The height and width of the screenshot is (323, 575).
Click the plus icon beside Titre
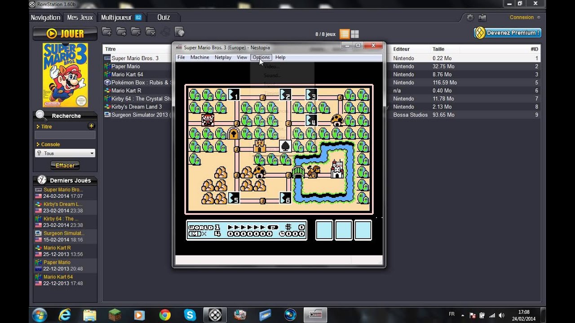[x=91, y=127]
